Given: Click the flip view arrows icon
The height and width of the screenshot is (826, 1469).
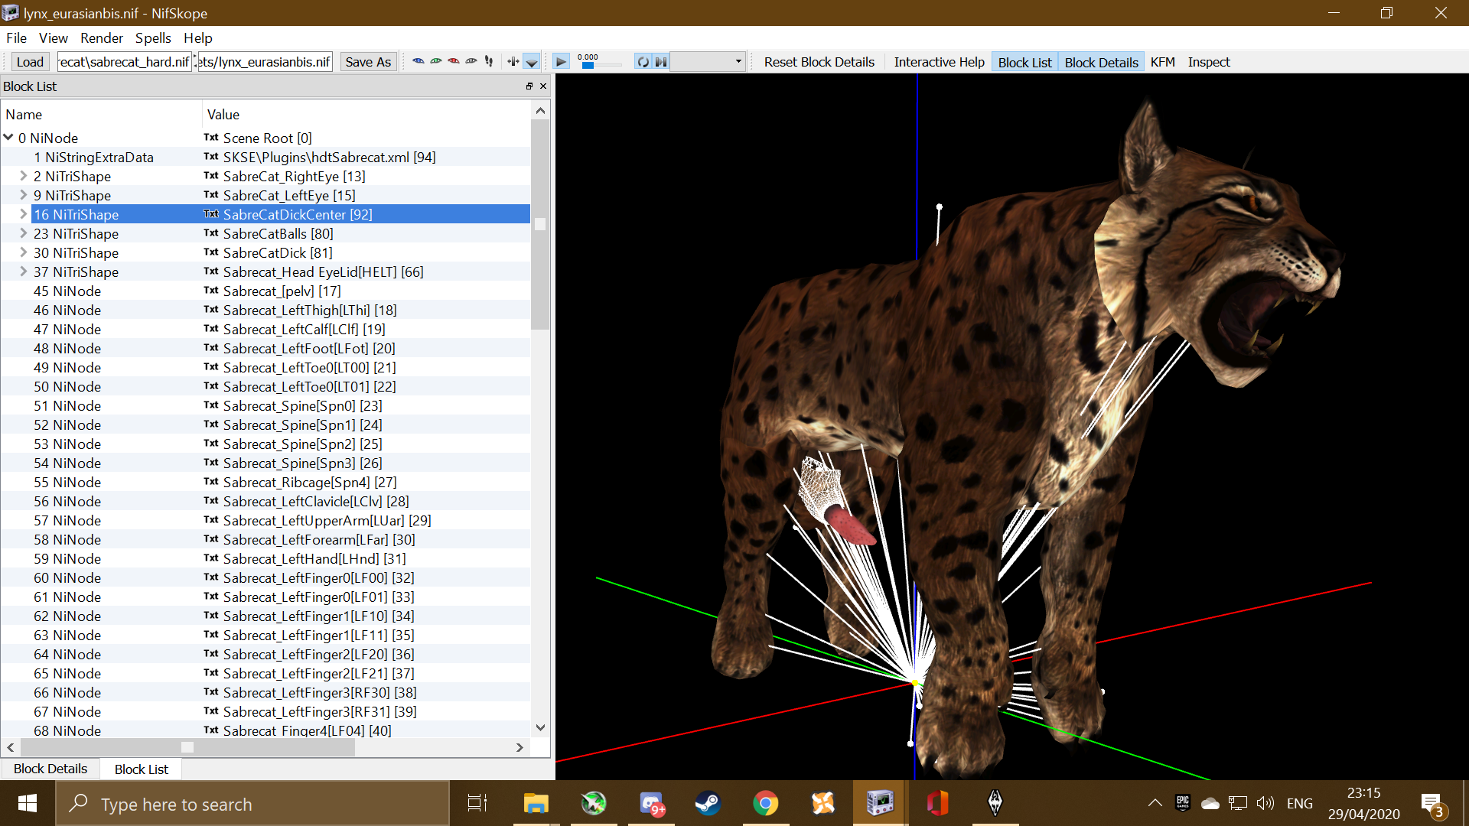Looking at the screenshot, I should 513,62.
